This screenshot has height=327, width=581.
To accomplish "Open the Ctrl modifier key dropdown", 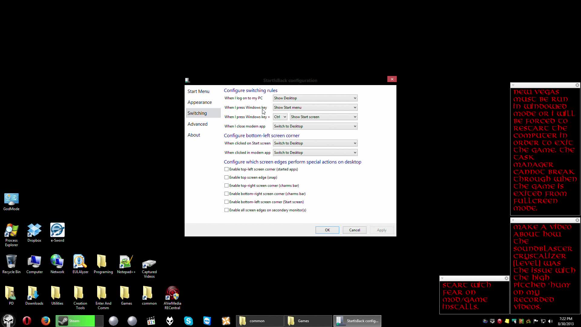I will click(x=280, y=117).
